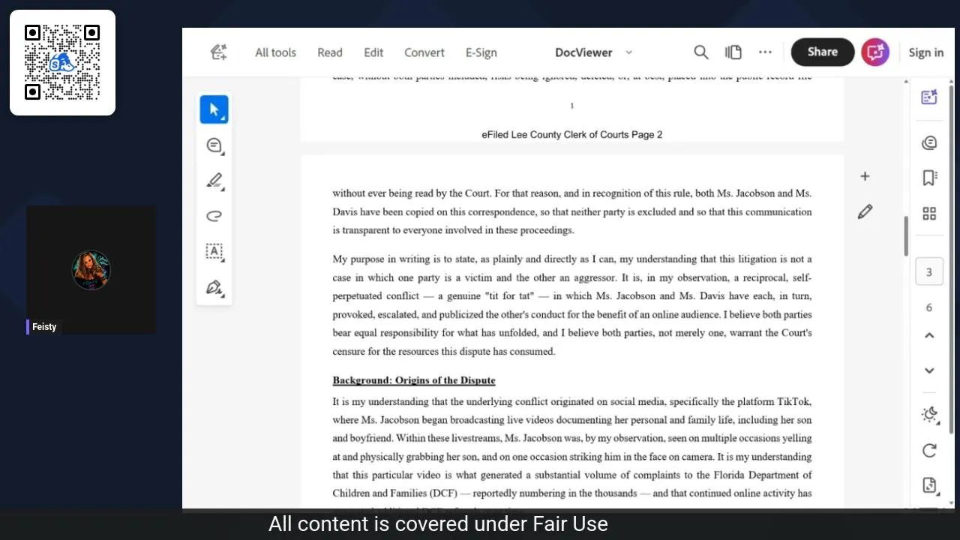The height and width of the screenshot is (540, 960).
Task: Select the add comment tool
Action: pyautogui.click(x=214, y=145)
